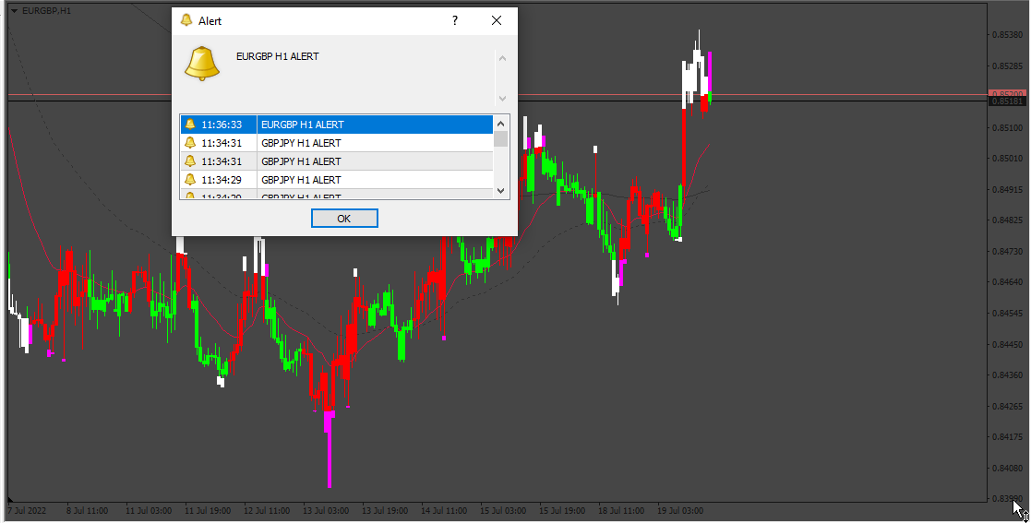Viewport: 1031px width, 523px height.
Task: Click the alert list scrollbar down arrow
Action: pyautogui.click(x=501, y=191)
